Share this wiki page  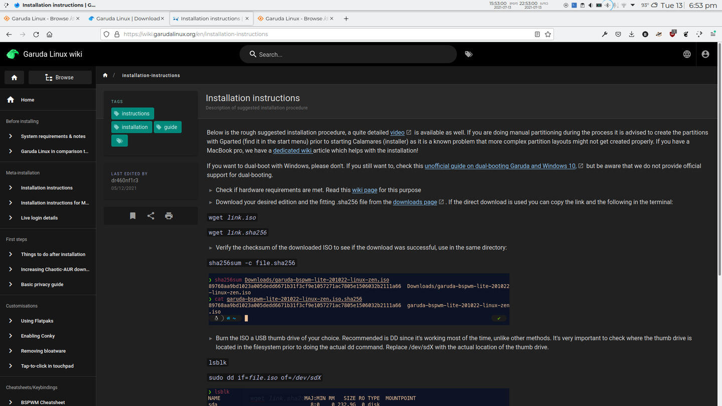tap(151, 216)
